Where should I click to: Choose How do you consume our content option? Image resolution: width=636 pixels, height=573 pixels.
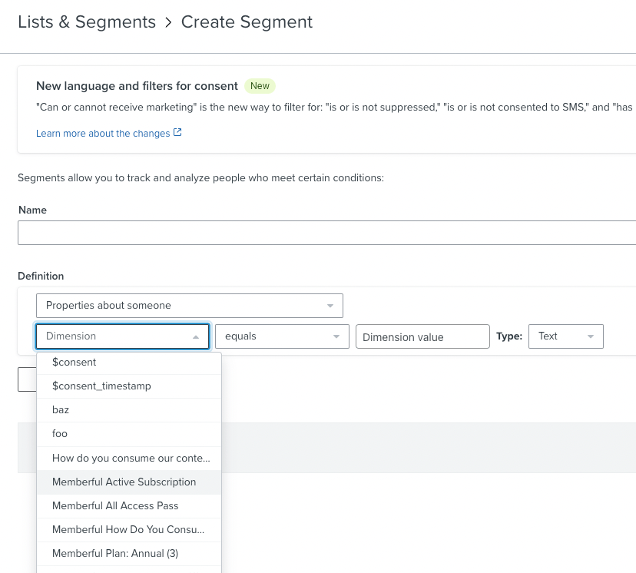click(131, 459)
